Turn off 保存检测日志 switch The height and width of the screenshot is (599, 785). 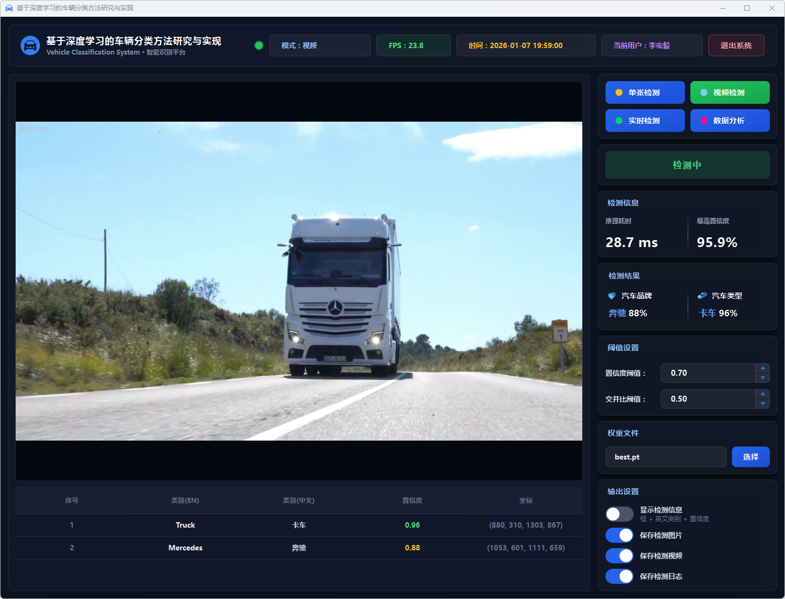[620, 576]
